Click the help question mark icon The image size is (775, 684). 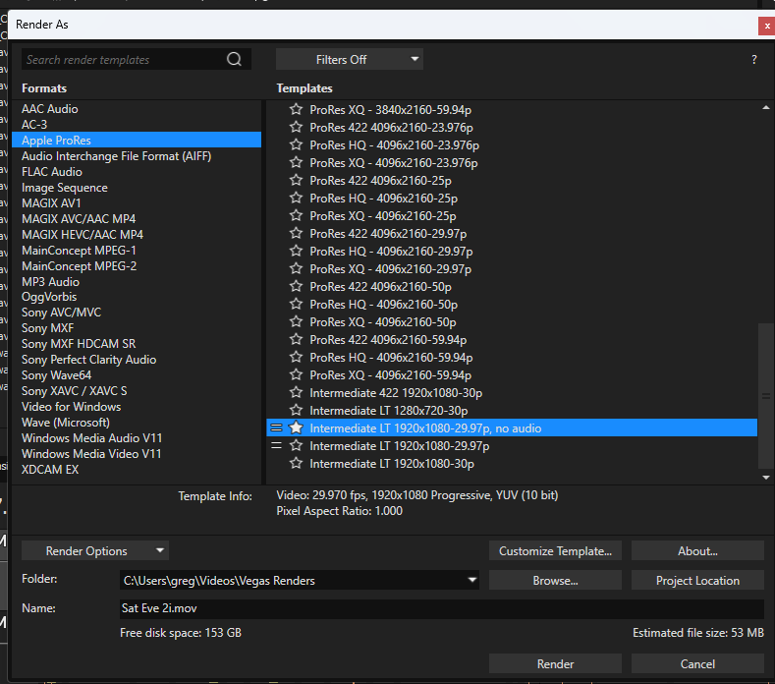753,60
